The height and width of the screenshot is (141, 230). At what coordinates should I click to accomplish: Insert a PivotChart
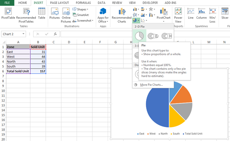(163, 14)
